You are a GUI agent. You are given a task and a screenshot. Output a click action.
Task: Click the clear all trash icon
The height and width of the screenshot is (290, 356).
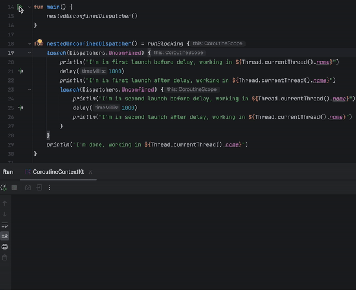pyautogui.click(x=5, y=257)
